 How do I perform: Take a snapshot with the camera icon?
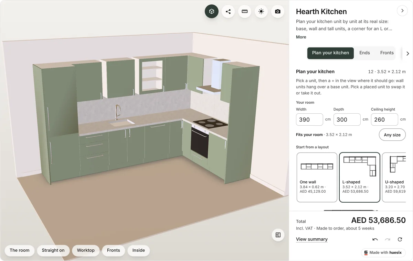(x=278, y=11)
